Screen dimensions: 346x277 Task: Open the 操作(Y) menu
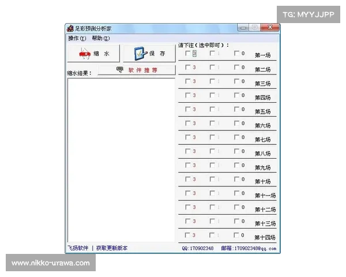pyautogui.click(x=77, y=38)
